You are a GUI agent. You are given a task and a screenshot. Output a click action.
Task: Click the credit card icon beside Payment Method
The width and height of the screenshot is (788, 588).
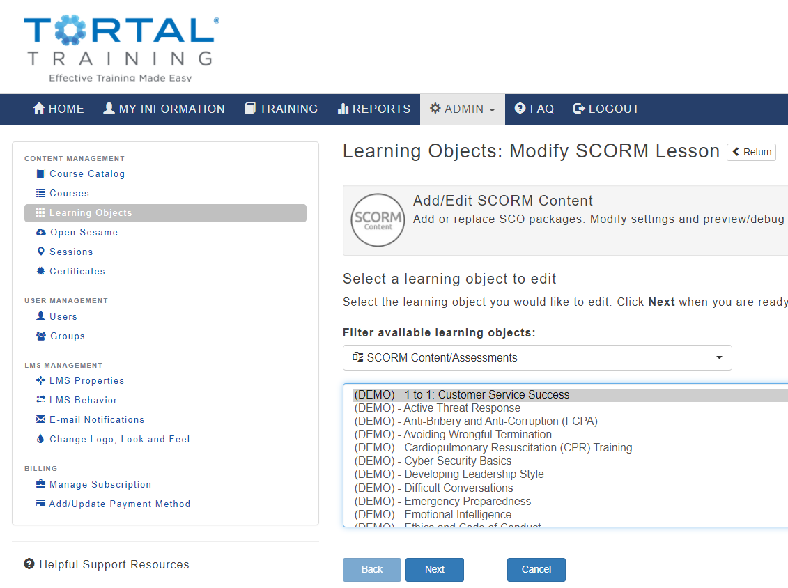point(40,503)
